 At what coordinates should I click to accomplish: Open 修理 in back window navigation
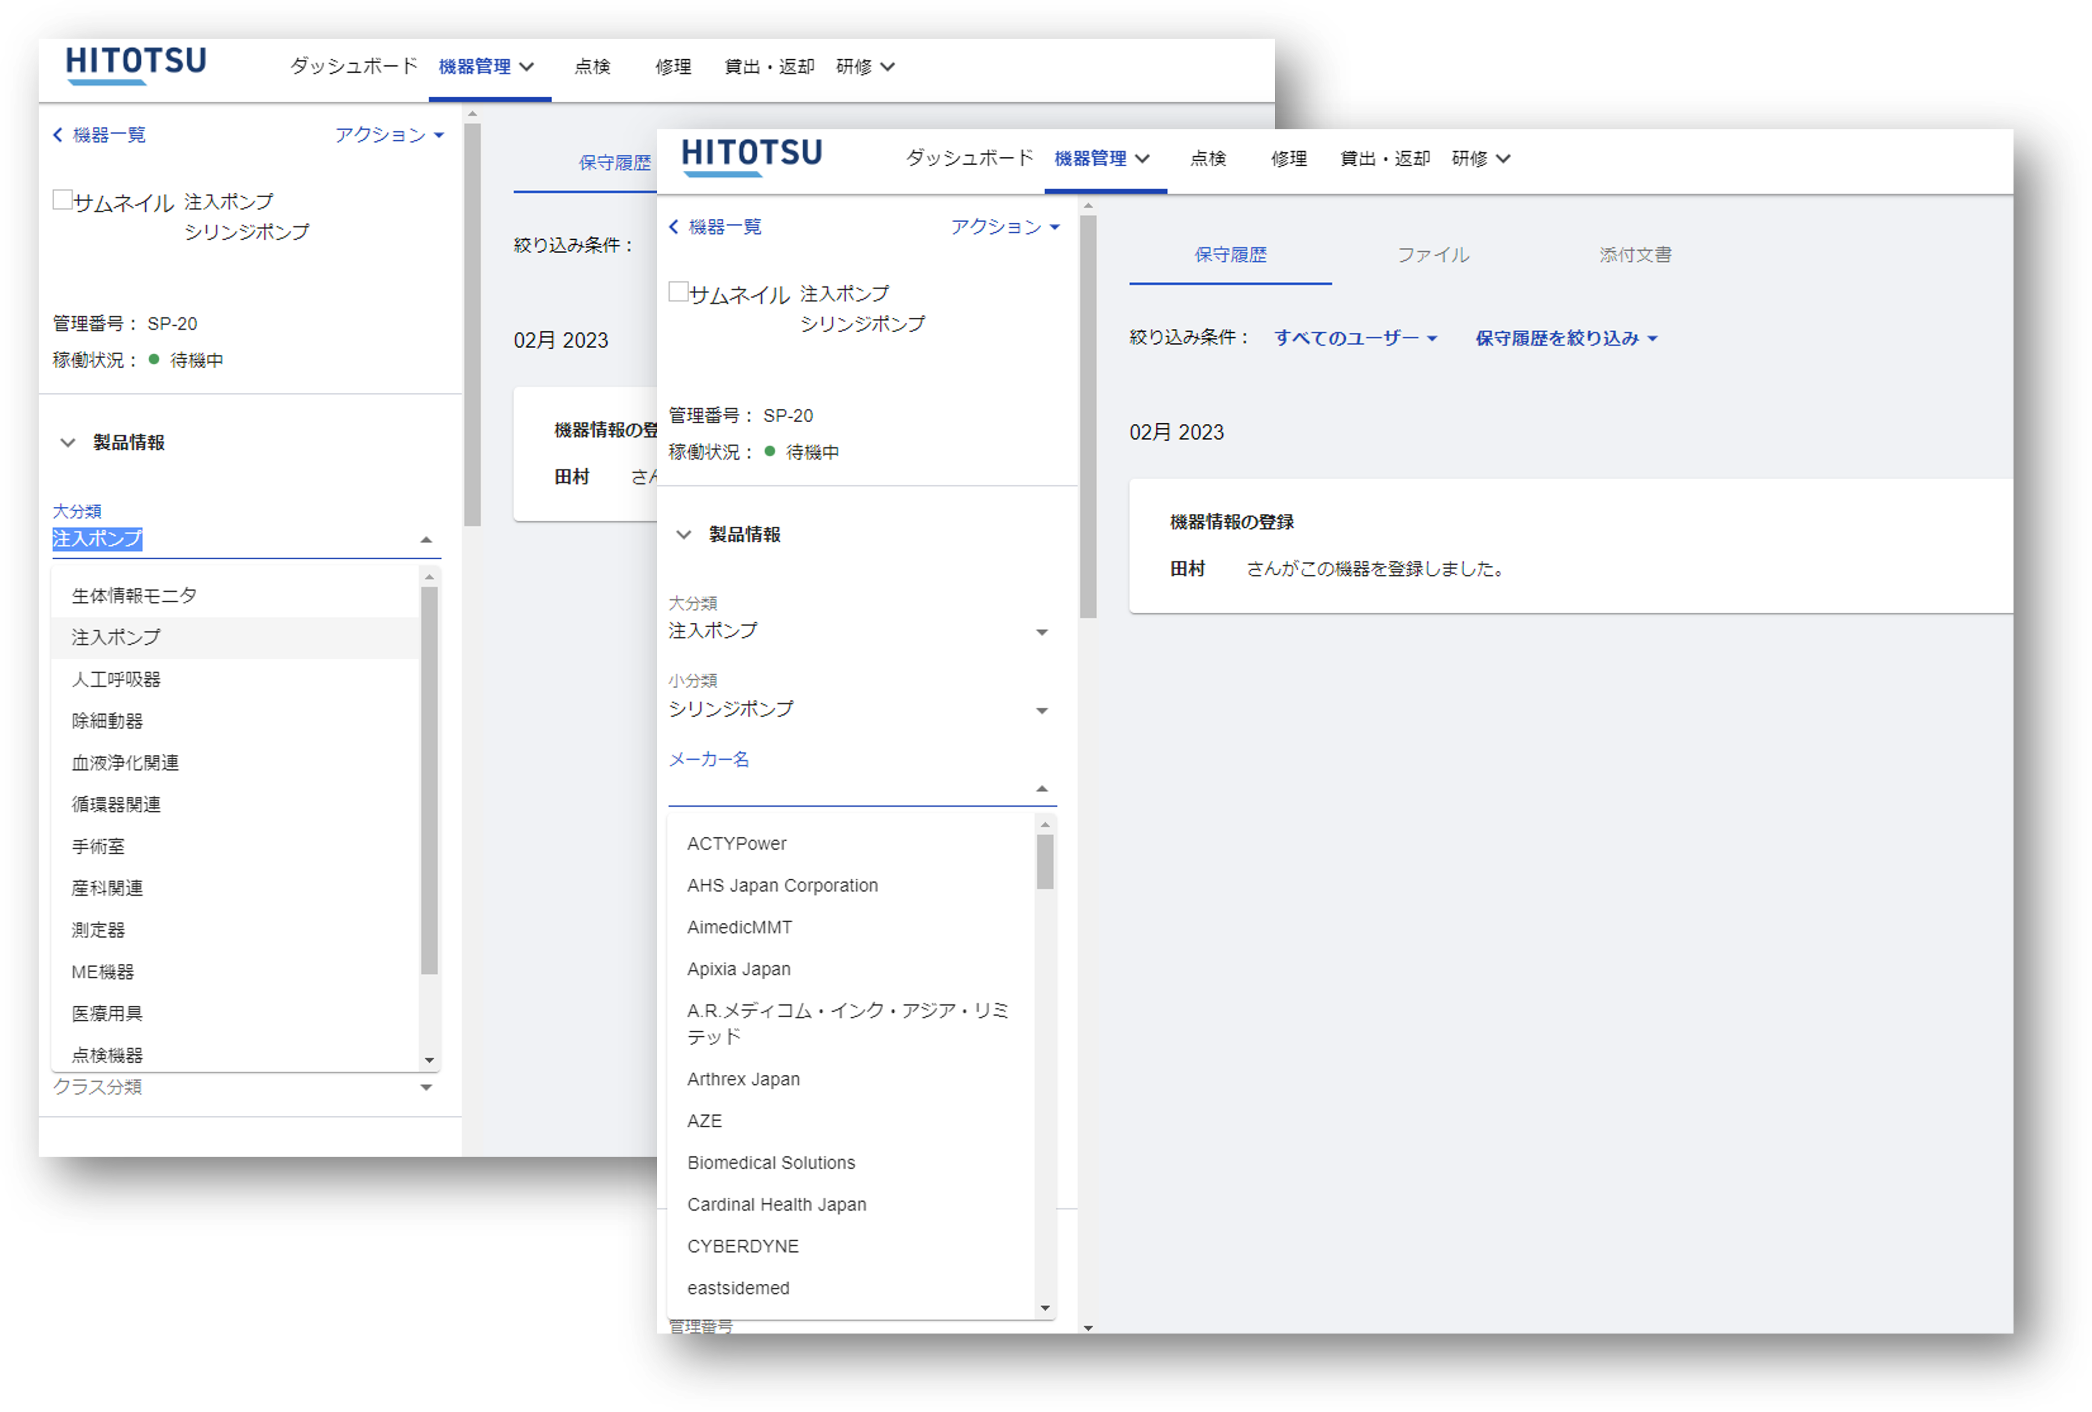(x=673, y=67)
